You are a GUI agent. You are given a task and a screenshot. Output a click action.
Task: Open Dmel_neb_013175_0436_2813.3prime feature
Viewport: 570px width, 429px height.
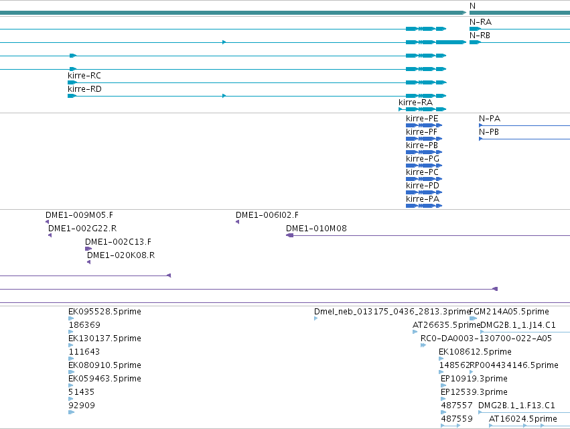(393, 312)
